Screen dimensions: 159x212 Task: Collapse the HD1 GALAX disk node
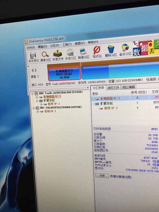(34, 108)
